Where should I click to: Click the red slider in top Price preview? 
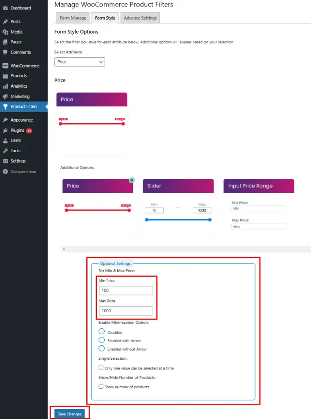tap(92, 124)
